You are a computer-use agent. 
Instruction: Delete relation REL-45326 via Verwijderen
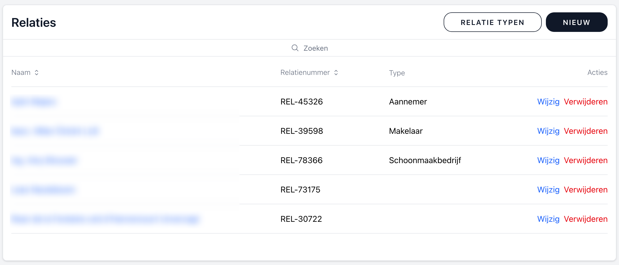[586, 102]
